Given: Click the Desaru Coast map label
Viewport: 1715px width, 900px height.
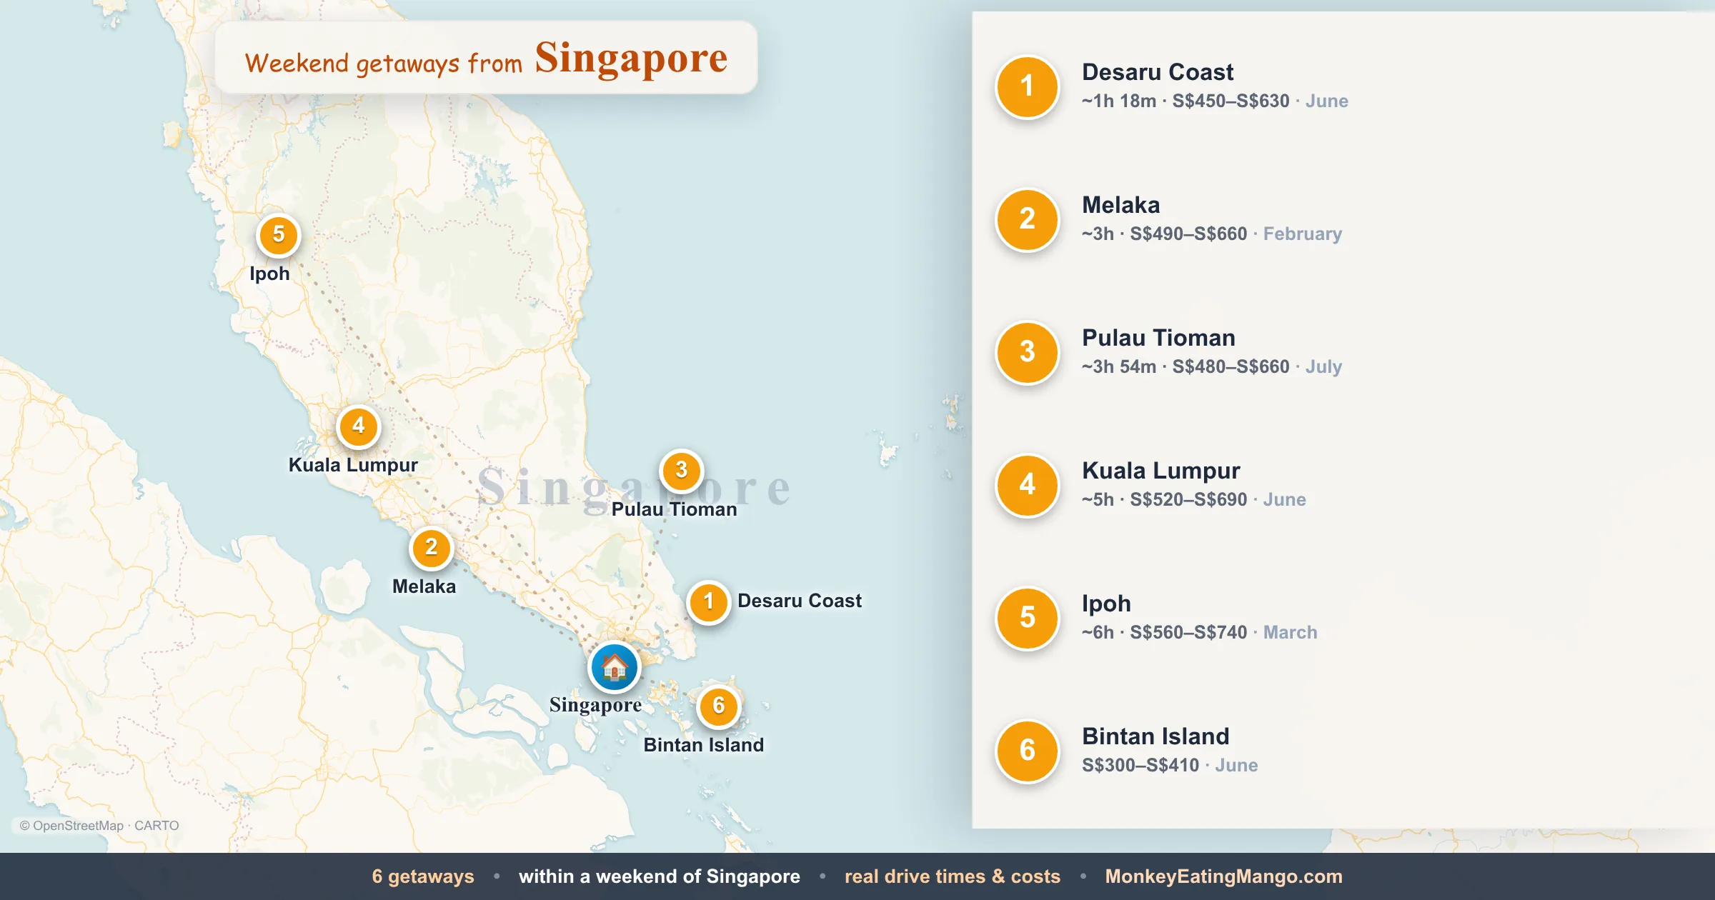Looking at the screenshot, I should pos(800,601).
